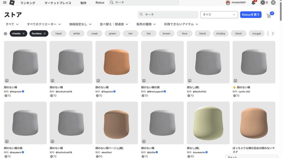Open the notifications bell
Screen dimensions: 282x158
[253, 2]
